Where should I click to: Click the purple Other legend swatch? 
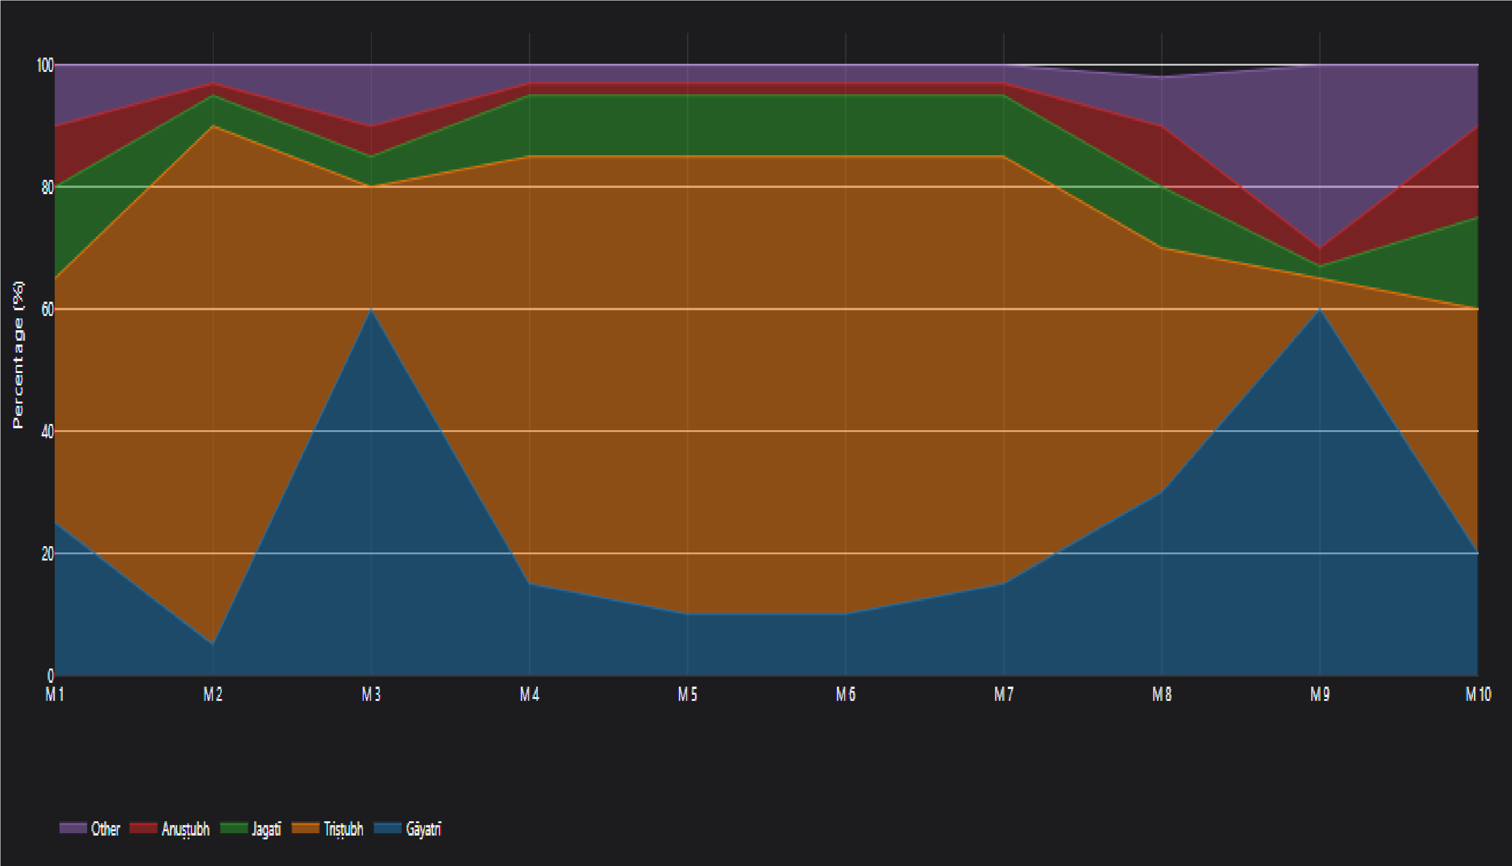(x=73, y=828)
